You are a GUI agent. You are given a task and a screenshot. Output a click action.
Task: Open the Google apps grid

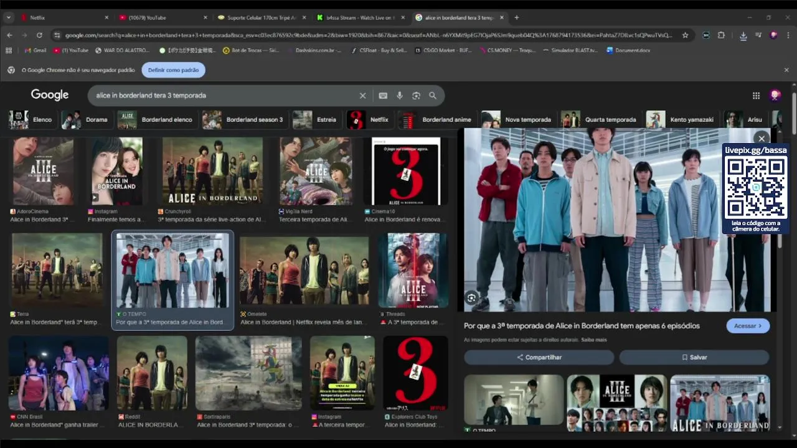pos(756,95)
